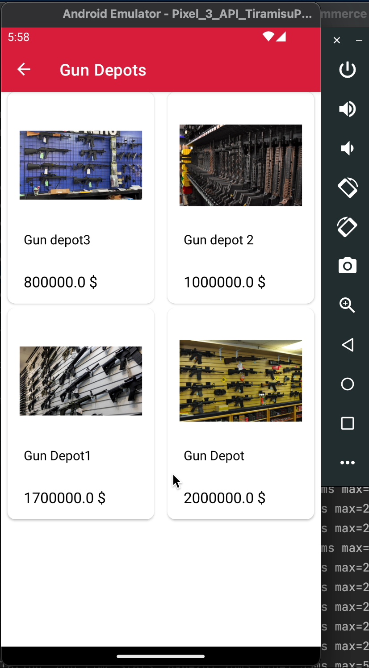Select the 'Gun Depot' card title text

coord(214,456)
